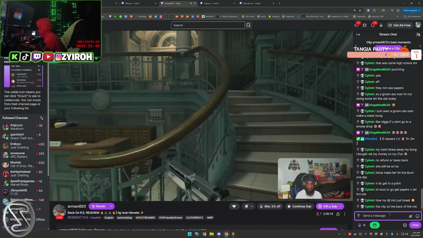Open Discord from the taskbar

pos(219,234)
